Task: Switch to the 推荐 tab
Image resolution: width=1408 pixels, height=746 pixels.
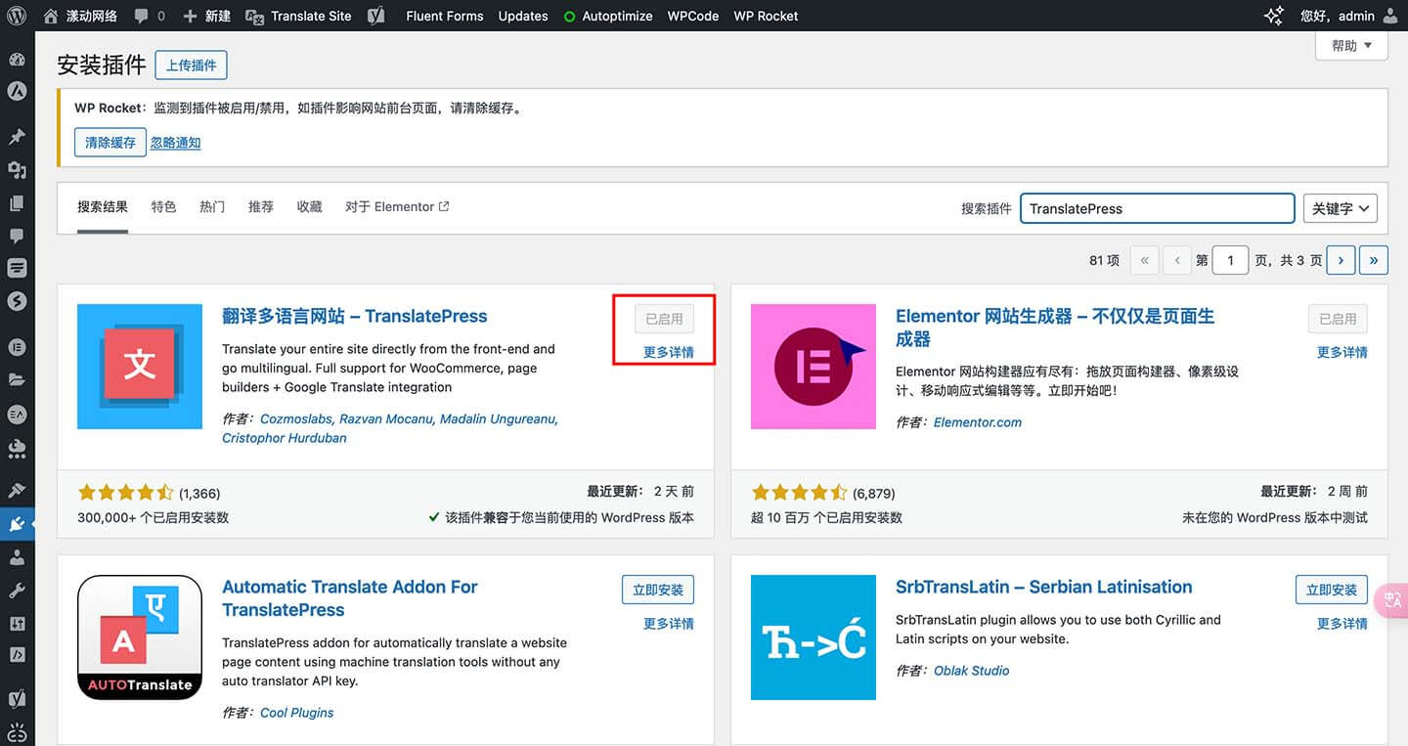Action: coord(261,207)
